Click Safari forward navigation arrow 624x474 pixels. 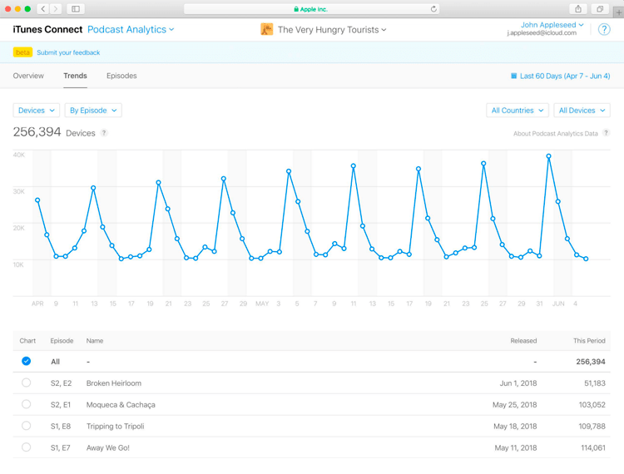(x=55, y=9)
